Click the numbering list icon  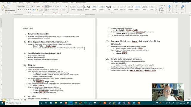pyautogui.click(x=50, y=7)
